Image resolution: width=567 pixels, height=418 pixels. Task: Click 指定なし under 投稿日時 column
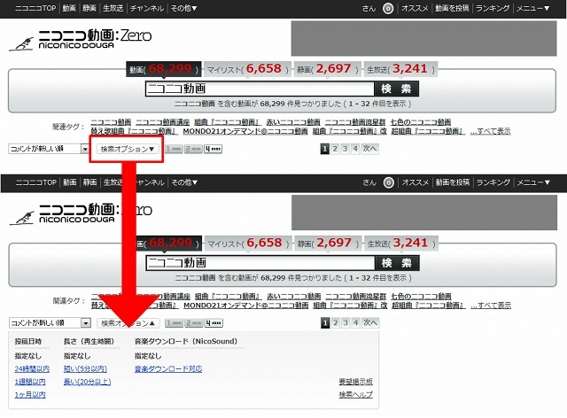click(x=27, y=356)
